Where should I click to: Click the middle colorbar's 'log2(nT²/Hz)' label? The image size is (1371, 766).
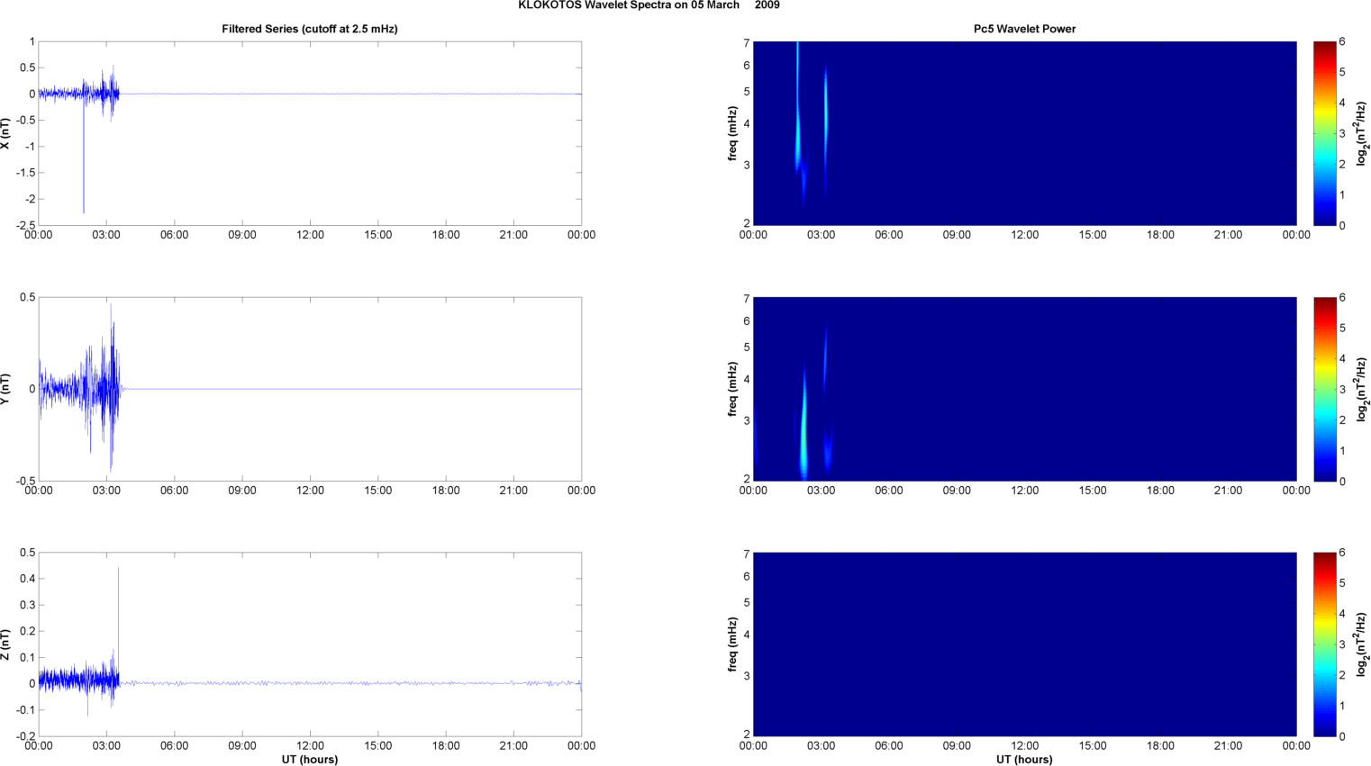tap(1362, 389)
